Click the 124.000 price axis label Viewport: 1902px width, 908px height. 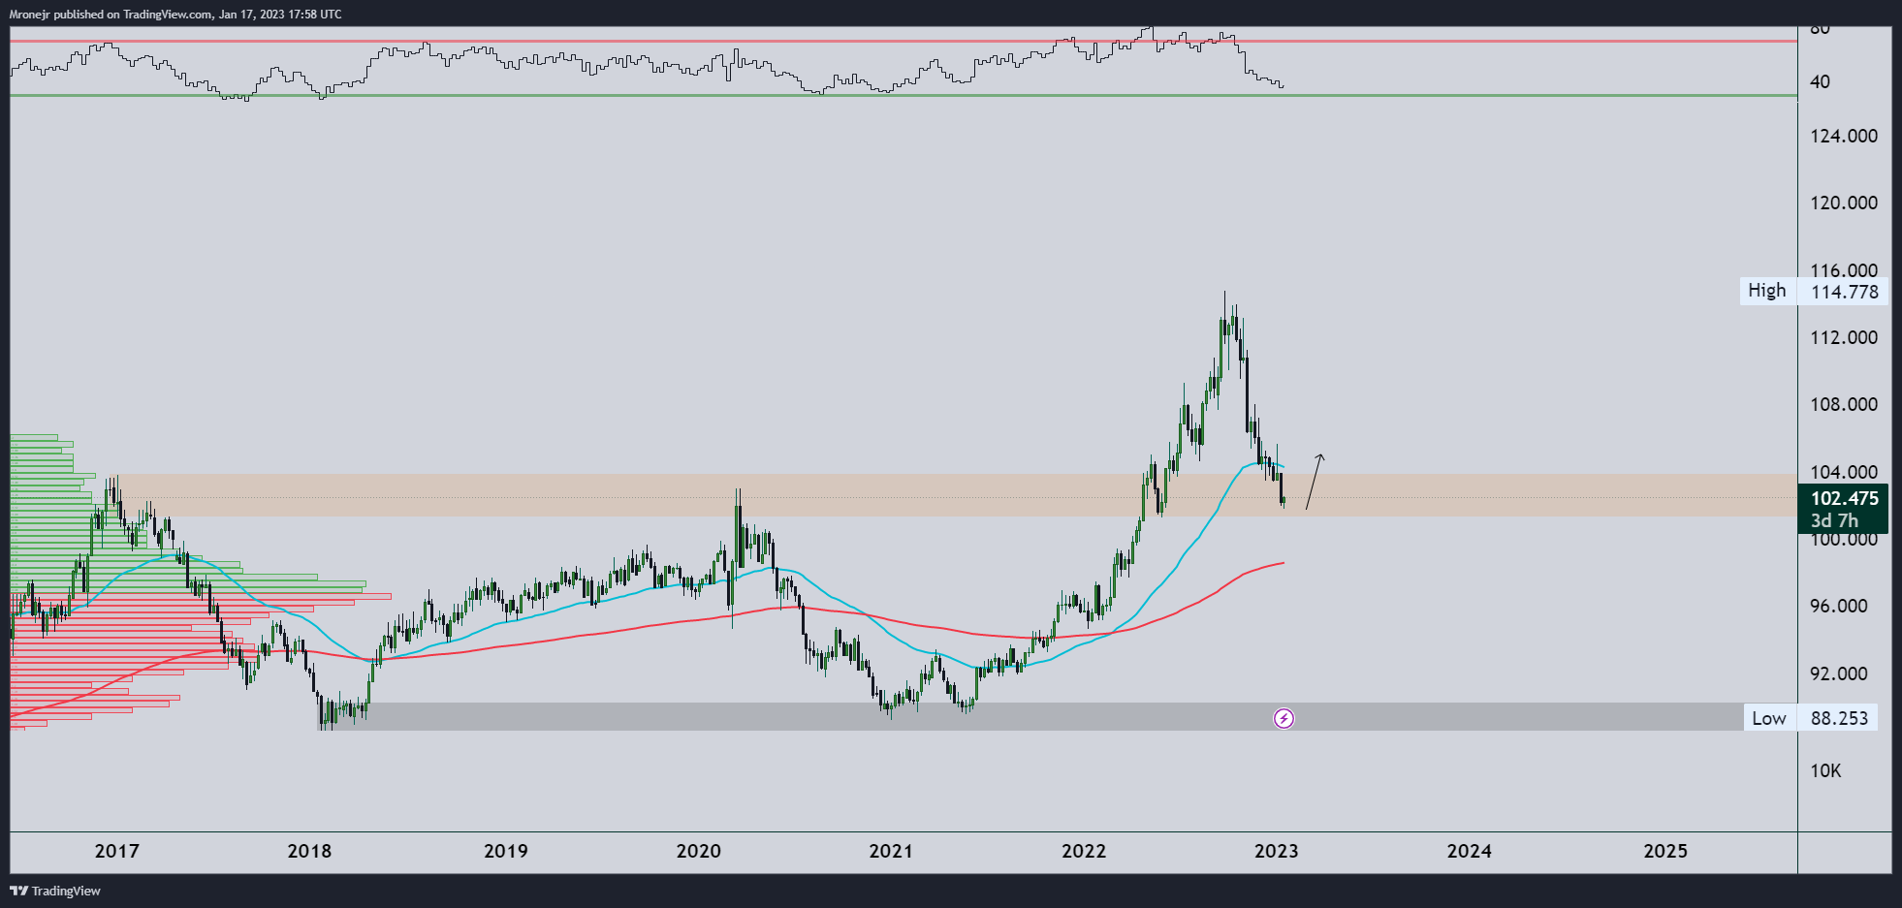click(x=1844, y=136)
